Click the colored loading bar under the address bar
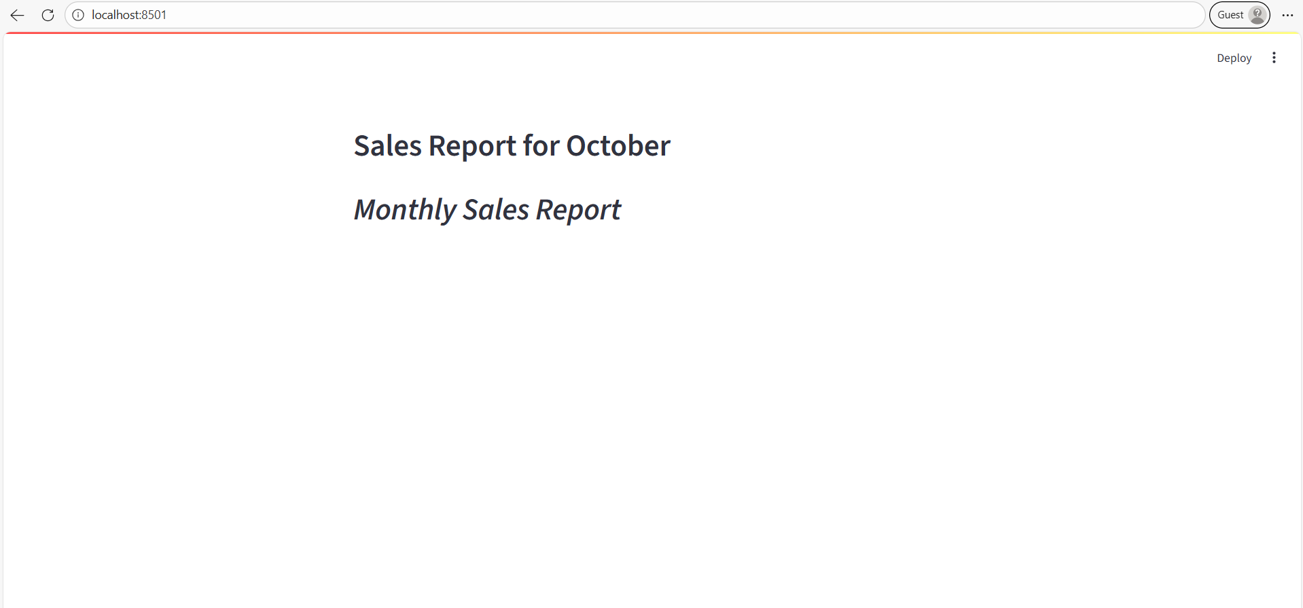 click(652, 33)
